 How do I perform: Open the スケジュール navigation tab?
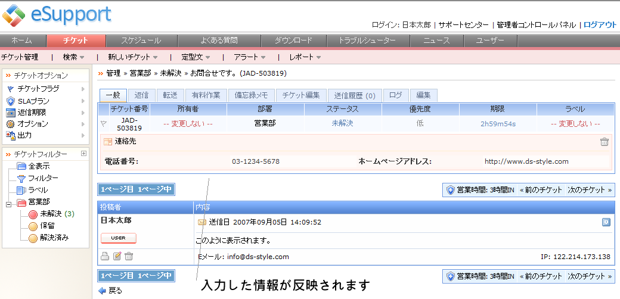tap(141, 41)
